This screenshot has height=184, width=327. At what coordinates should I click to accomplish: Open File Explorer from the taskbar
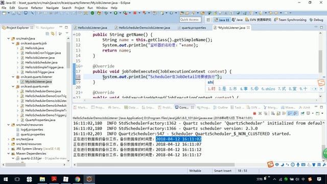pyautogui.click(x=42, y=179)
